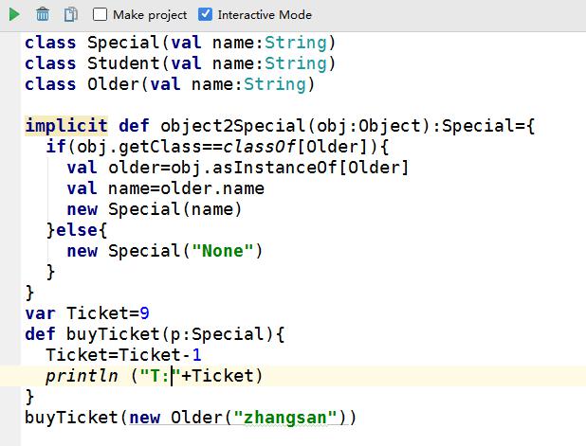The height and width of the screenshot is (446, 586).
Task: Run the worksheet with the green play icon
Action: 14,15
